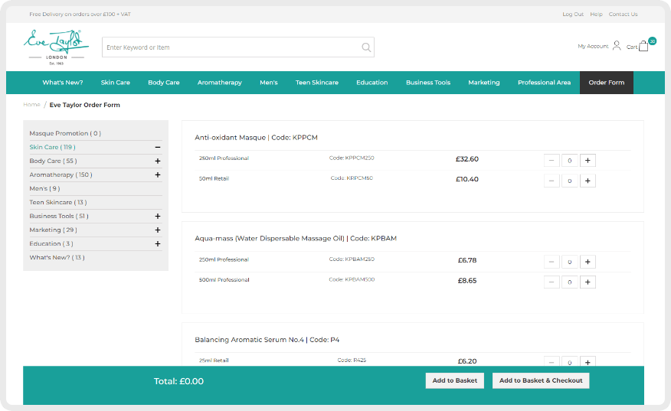Click the My Account user icon
The width and height of the screenshot is (671, 411).
(x=617, y=46)
